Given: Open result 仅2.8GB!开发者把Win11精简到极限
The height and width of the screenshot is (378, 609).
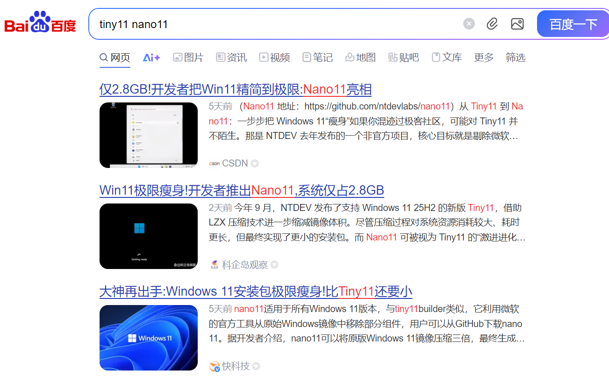Looking at the screenshot, I should pos(236,89).
